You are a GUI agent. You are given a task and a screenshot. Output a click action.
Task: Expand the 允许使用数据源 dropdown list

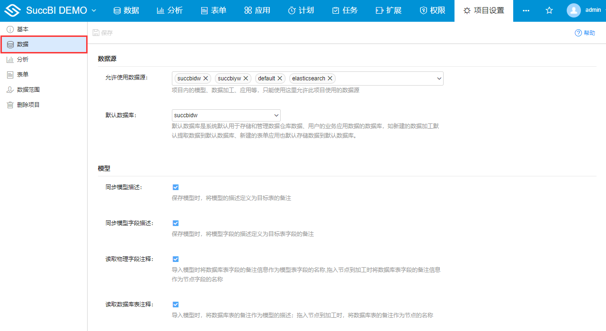tap(439, 78)
